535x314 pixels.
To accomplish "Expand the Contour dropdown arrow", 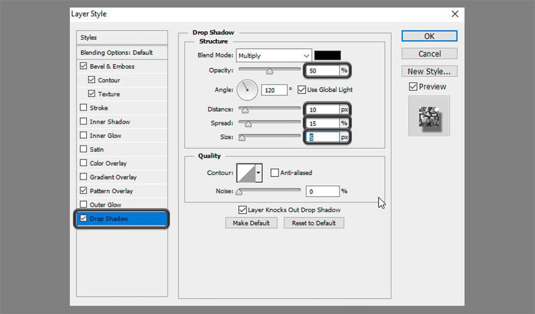I will [x=259, y=173].
